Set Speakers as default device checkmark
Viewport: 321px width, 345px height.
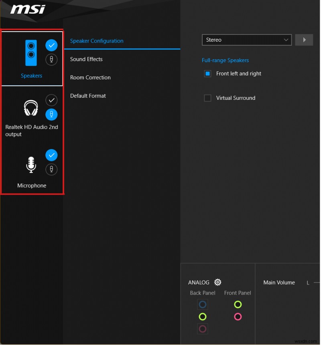coord(51,45)
